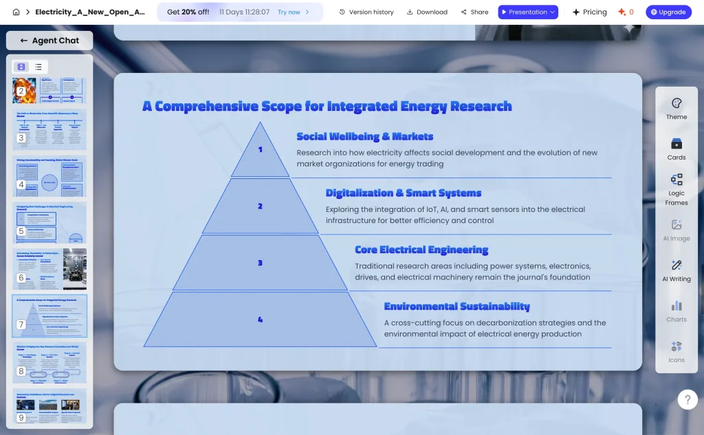Select 'Social Wellbeing & Markets' heading

pos(364,136)
